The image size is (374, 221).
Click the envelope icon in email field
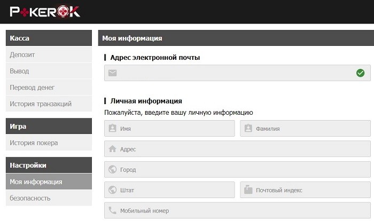point(112,73)
